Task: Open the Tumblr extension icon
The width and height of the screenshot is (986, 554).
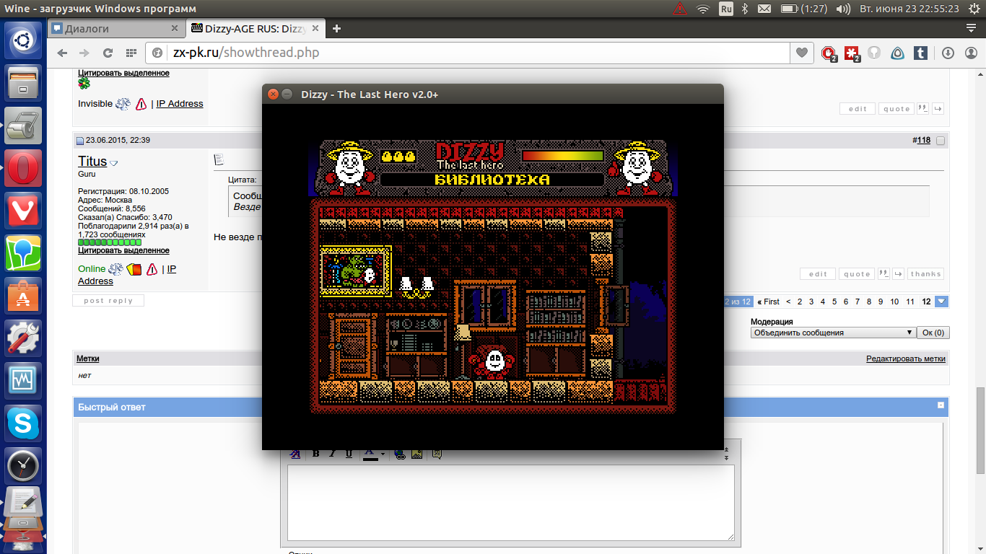Action: point(920,53)
